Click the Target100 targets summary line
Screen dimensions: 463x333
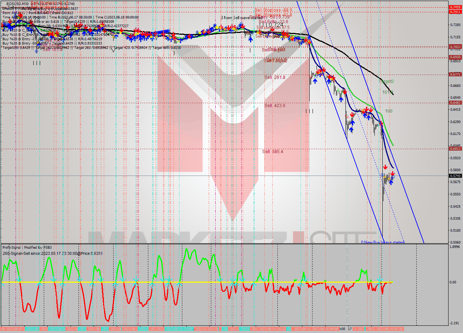pos(92,47)
